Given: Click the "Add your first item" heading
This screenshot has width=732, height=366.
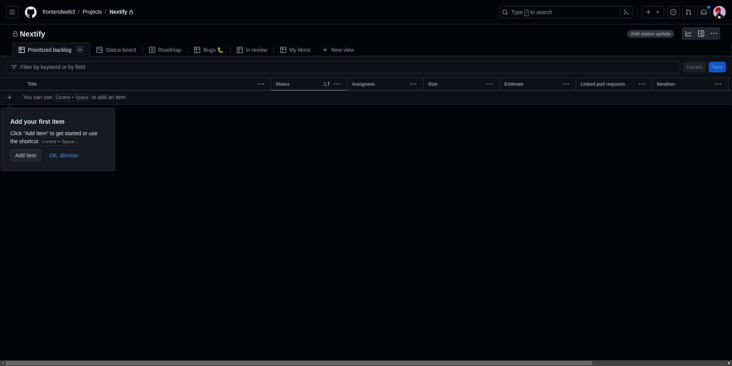Looking at the screenshot, I should (37, 122).
